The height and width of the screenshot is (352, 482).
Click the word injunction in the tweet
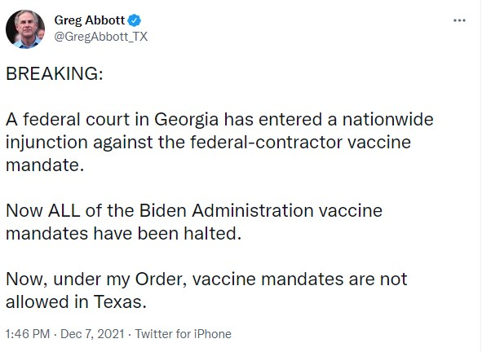pyautogui.click(x=46, y=143)
